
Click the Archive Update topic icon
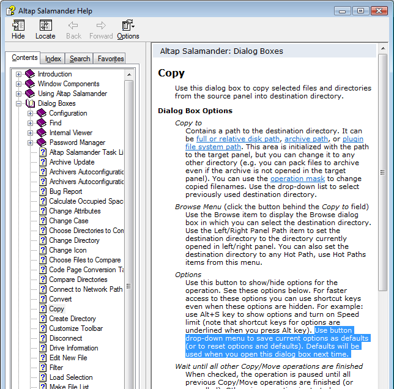coord(43,162)
